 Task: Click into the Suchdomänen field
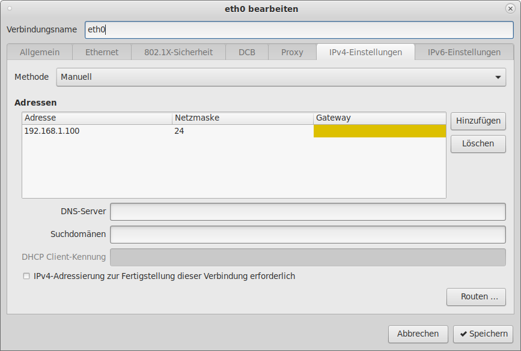[x=308, y=235]
